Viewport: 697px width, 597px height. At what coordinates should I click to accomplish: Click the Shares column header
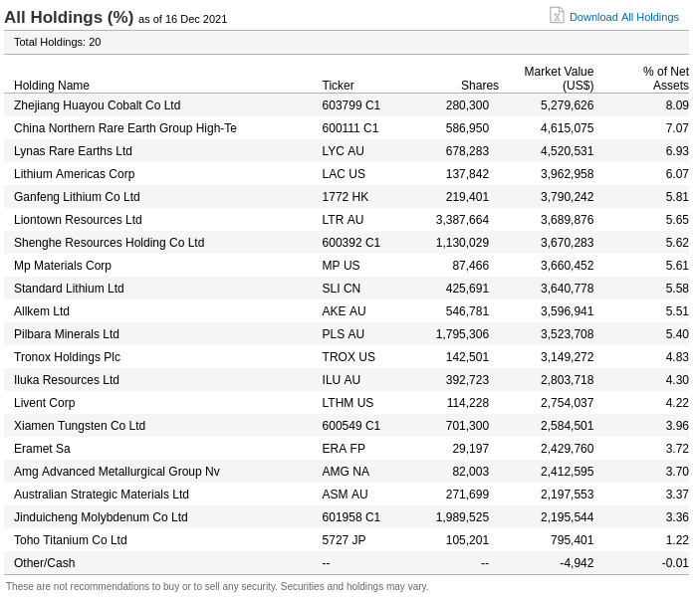479,86
